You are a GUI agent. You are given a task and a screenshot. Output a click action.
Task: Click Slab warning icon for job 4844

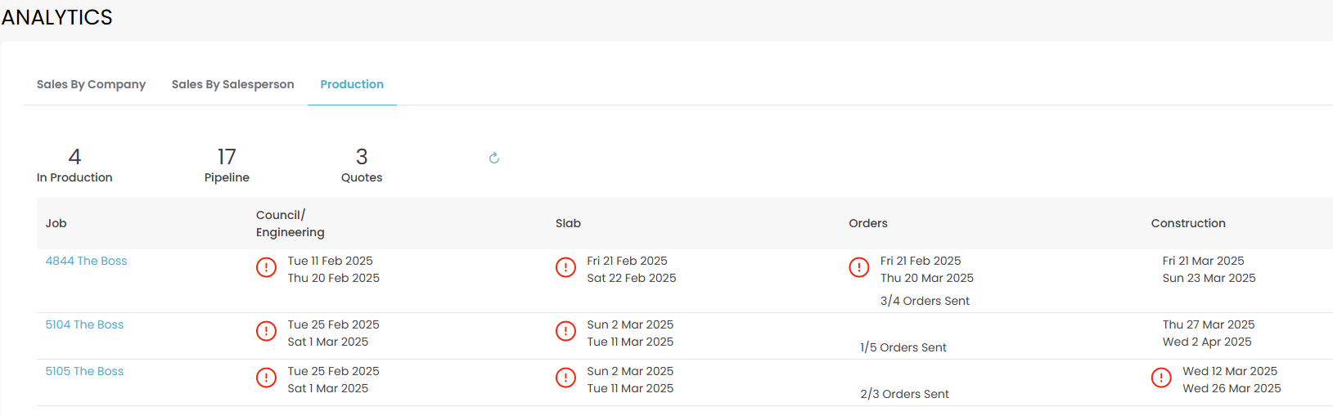[565, 268]
